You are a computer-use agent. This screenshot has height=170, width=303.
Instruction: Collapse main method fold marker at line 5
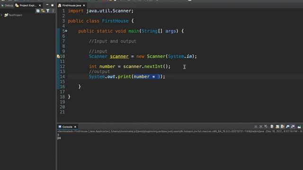(x=66, y=31)
